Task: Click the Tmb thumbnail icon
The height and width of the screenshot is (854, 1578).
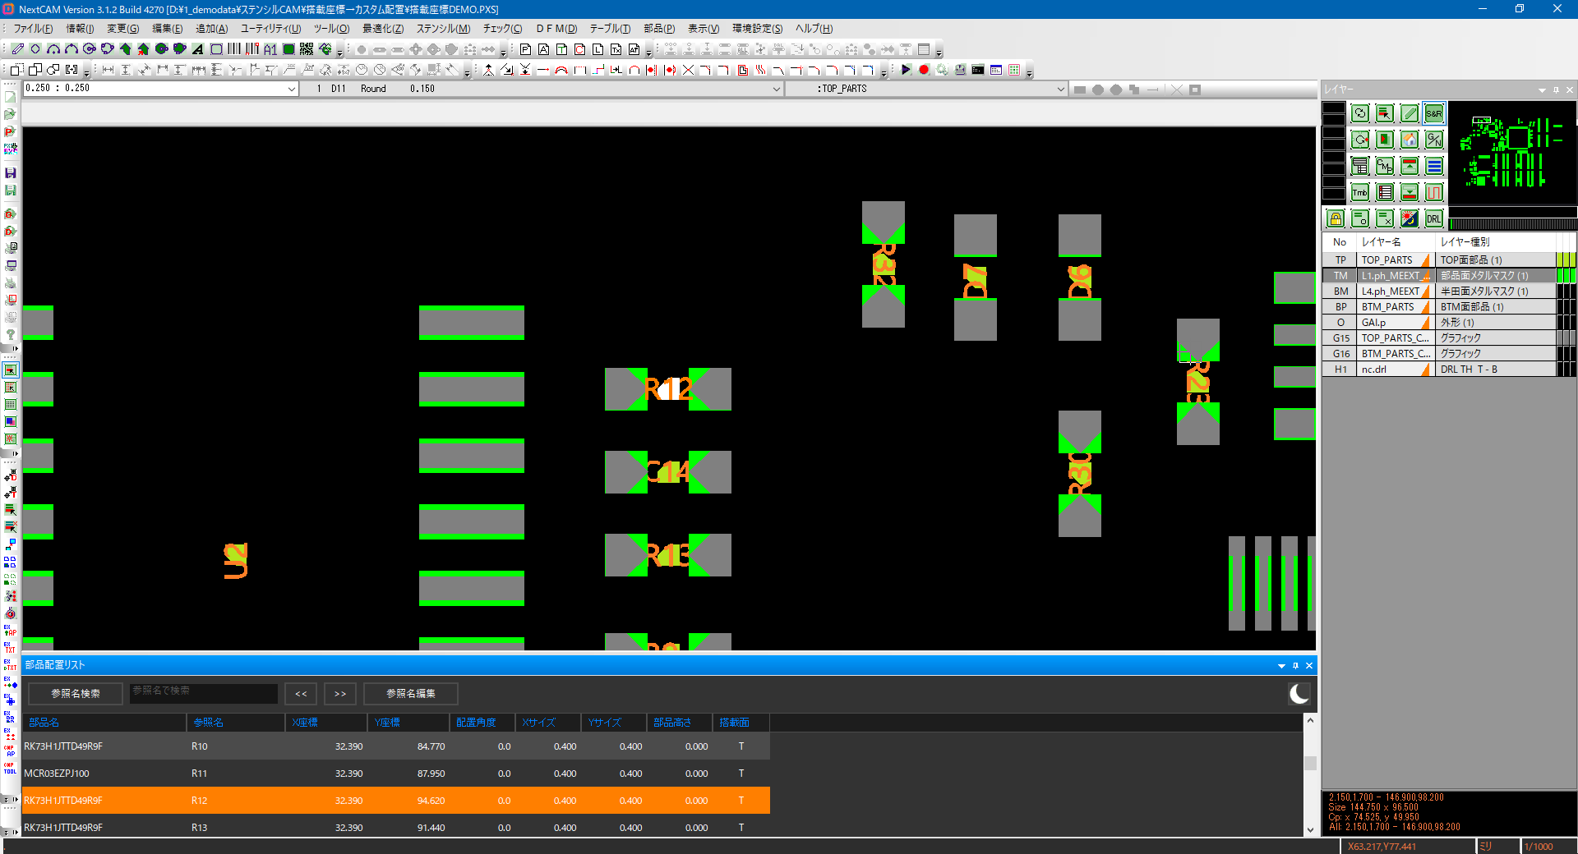Action: (x=1360, y=192)
